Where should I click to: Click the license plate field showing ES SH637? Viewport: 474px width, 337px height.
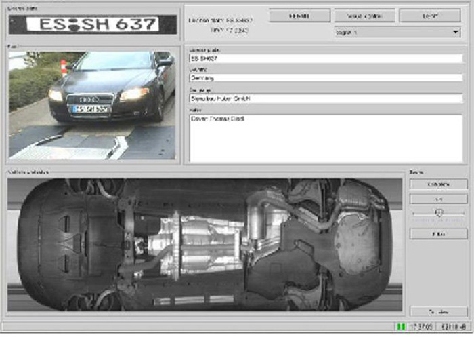pyautogui.click(x=325, y=59)
